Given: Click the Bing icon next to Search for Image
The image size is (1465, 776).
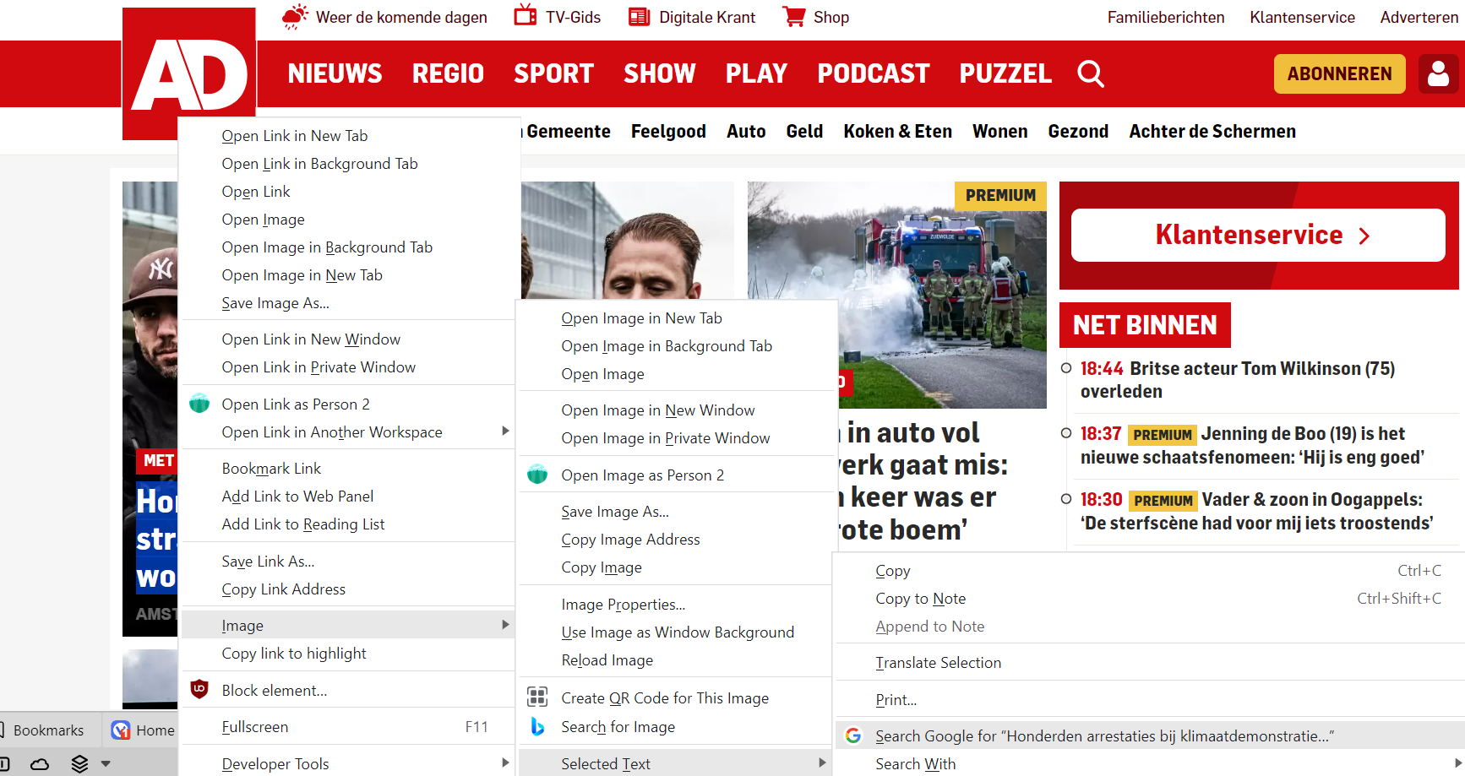Looking at the screenshot, I should click(x=537, y=726).
